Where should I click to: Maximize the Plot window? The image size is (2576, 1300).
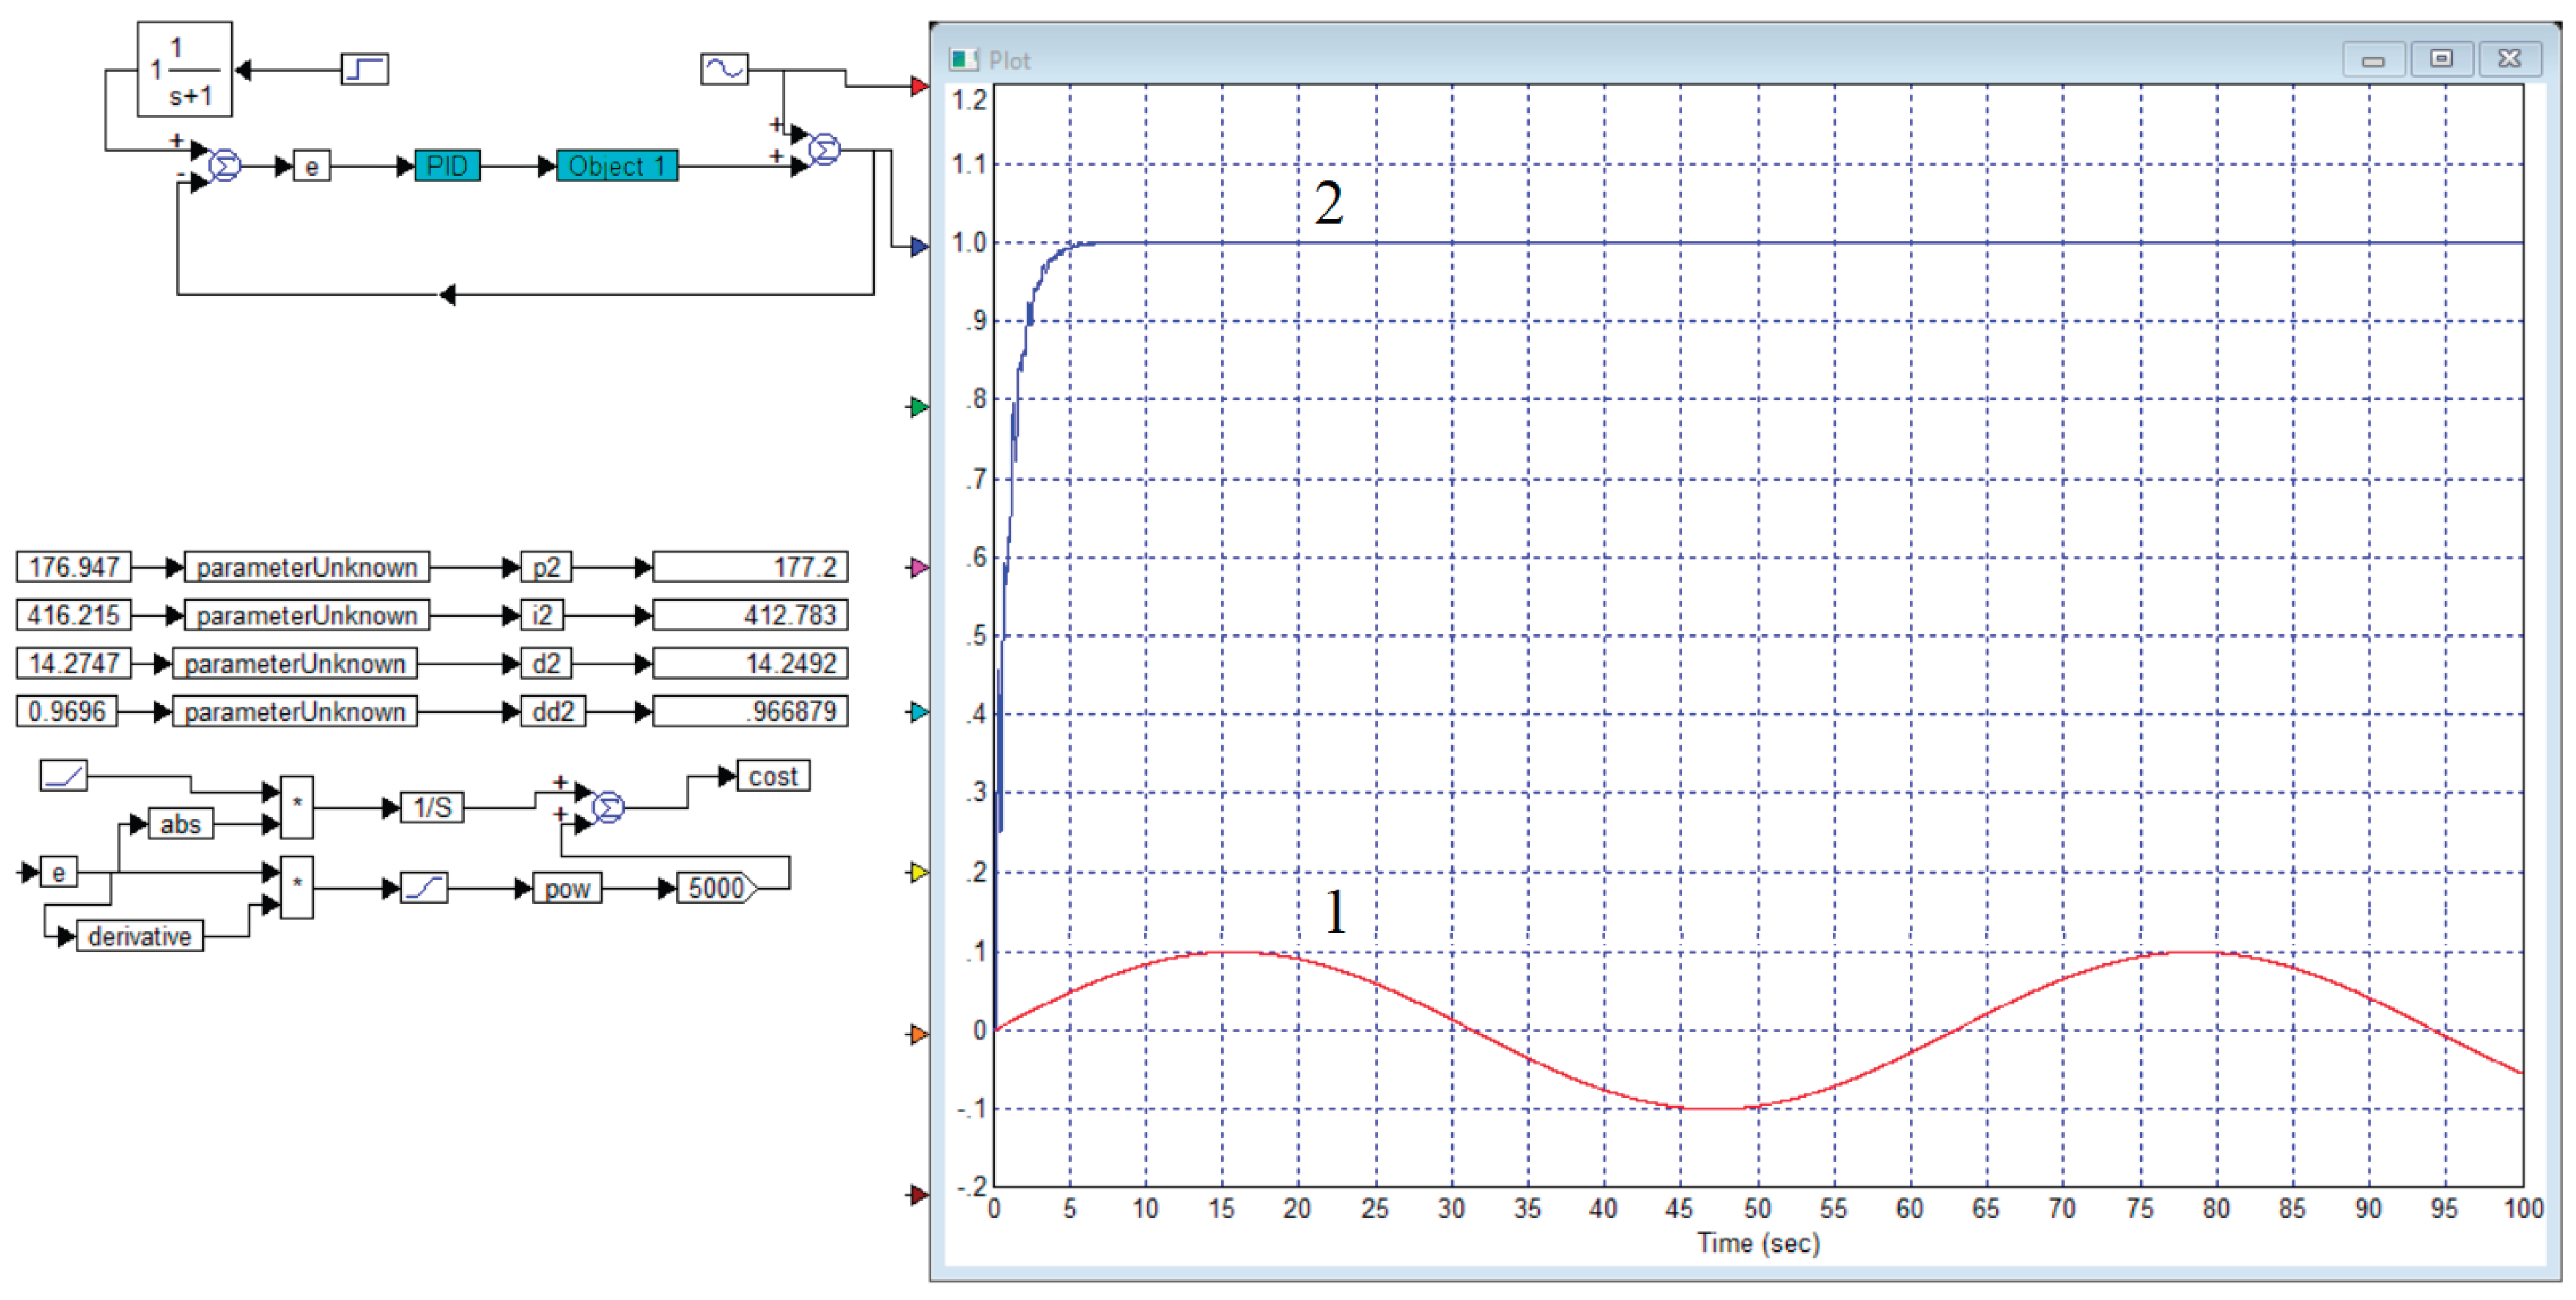2441,59
